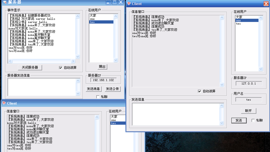Click scroll-down arrow in server event log
Viewport: 270px width, 152px height.
[x=78, y=57]
